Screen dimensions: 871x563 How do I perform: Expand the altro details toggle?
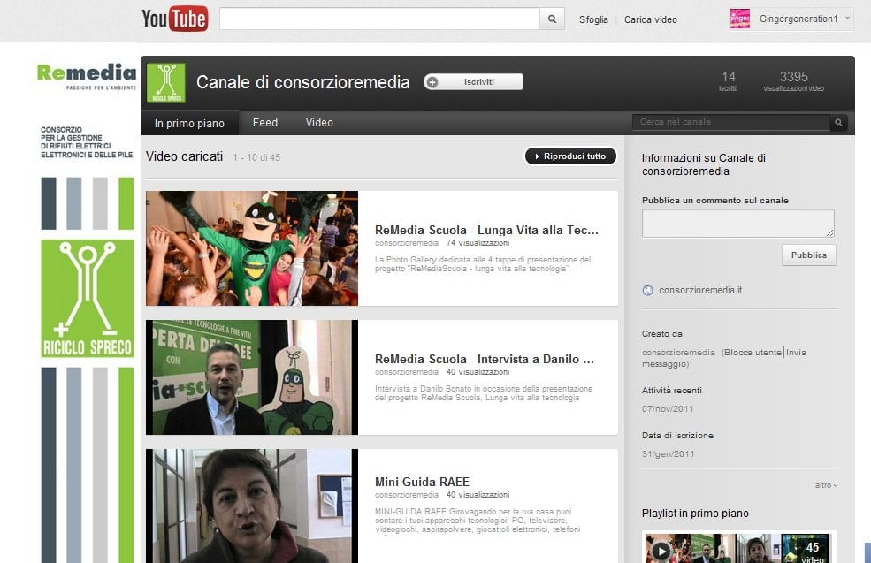(x=826, y=484)
